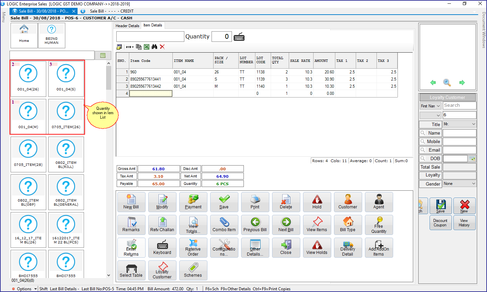Screen dimensions: 487x292
Task: Go to Previous Bill
Action: 255,225
